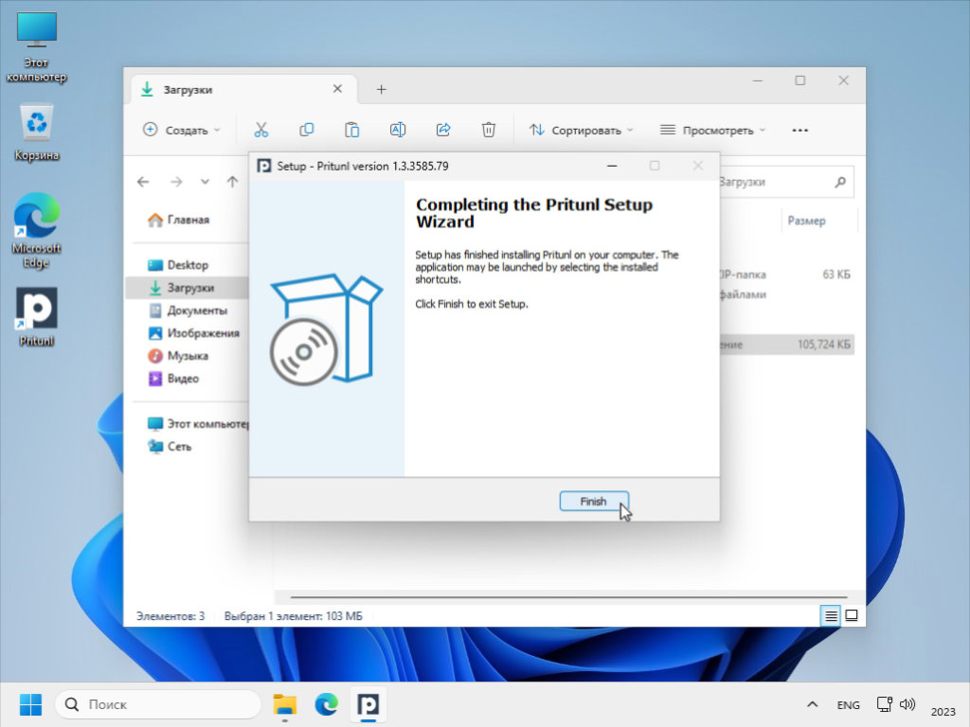Viewport: 970px width, 727px height.
Task: Open the Создать dropdown in Explorer
Action: 181,130
